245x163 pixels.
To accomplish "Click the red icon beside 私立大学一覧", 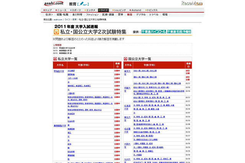I will pyautogui.click(x=55, y=59).
